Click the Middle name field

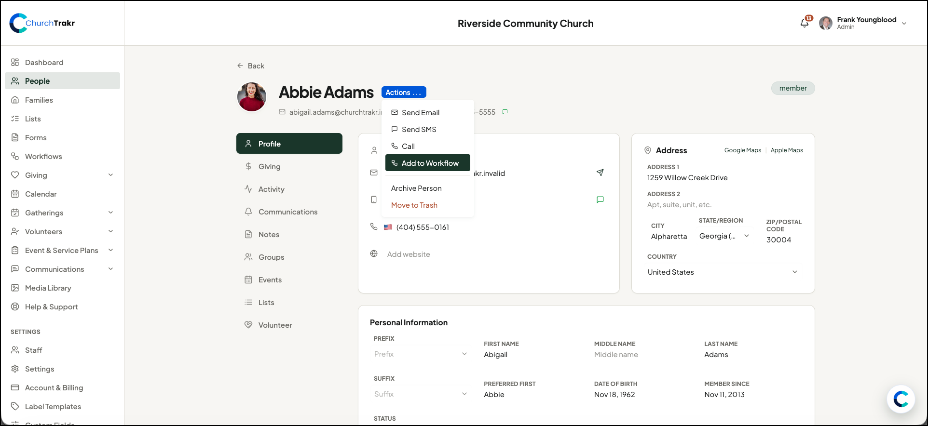tap(616, 355)
